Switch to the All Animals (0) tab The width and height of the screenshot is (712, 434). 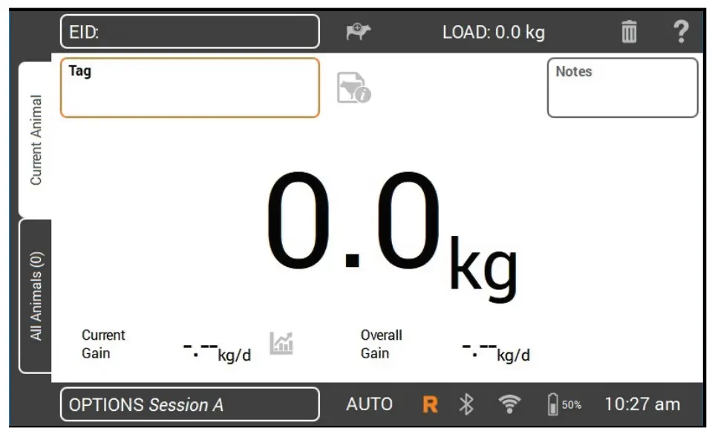coord(36,296)
